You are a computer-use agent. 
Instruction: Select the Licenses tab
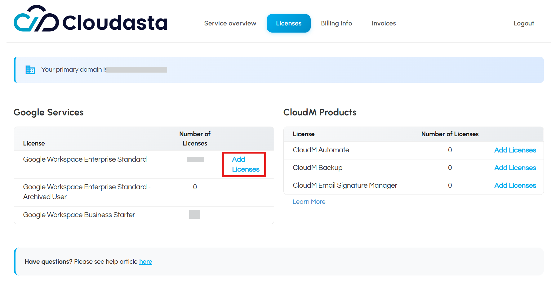click(288, 23)
